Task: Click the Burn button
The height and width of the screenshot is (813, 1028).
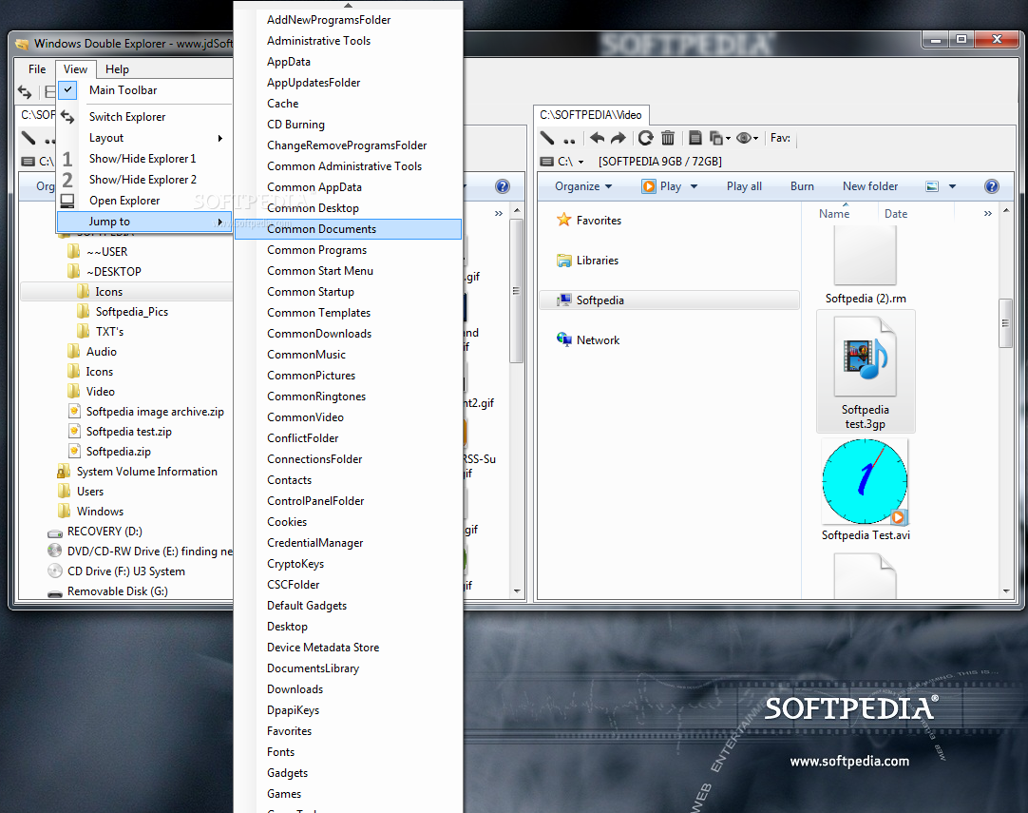Action: [802, 186]
